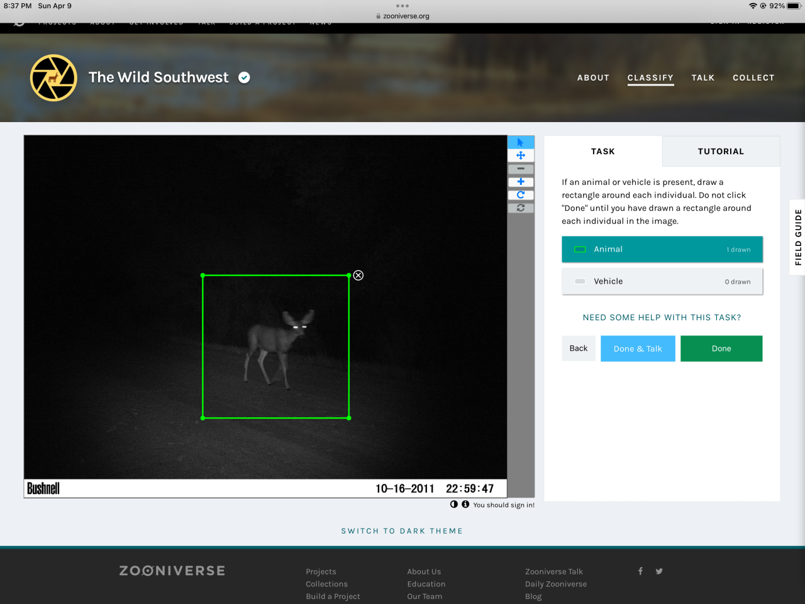
Task: Select the pointer annotate tool
Action: click(x=521, y=142)
